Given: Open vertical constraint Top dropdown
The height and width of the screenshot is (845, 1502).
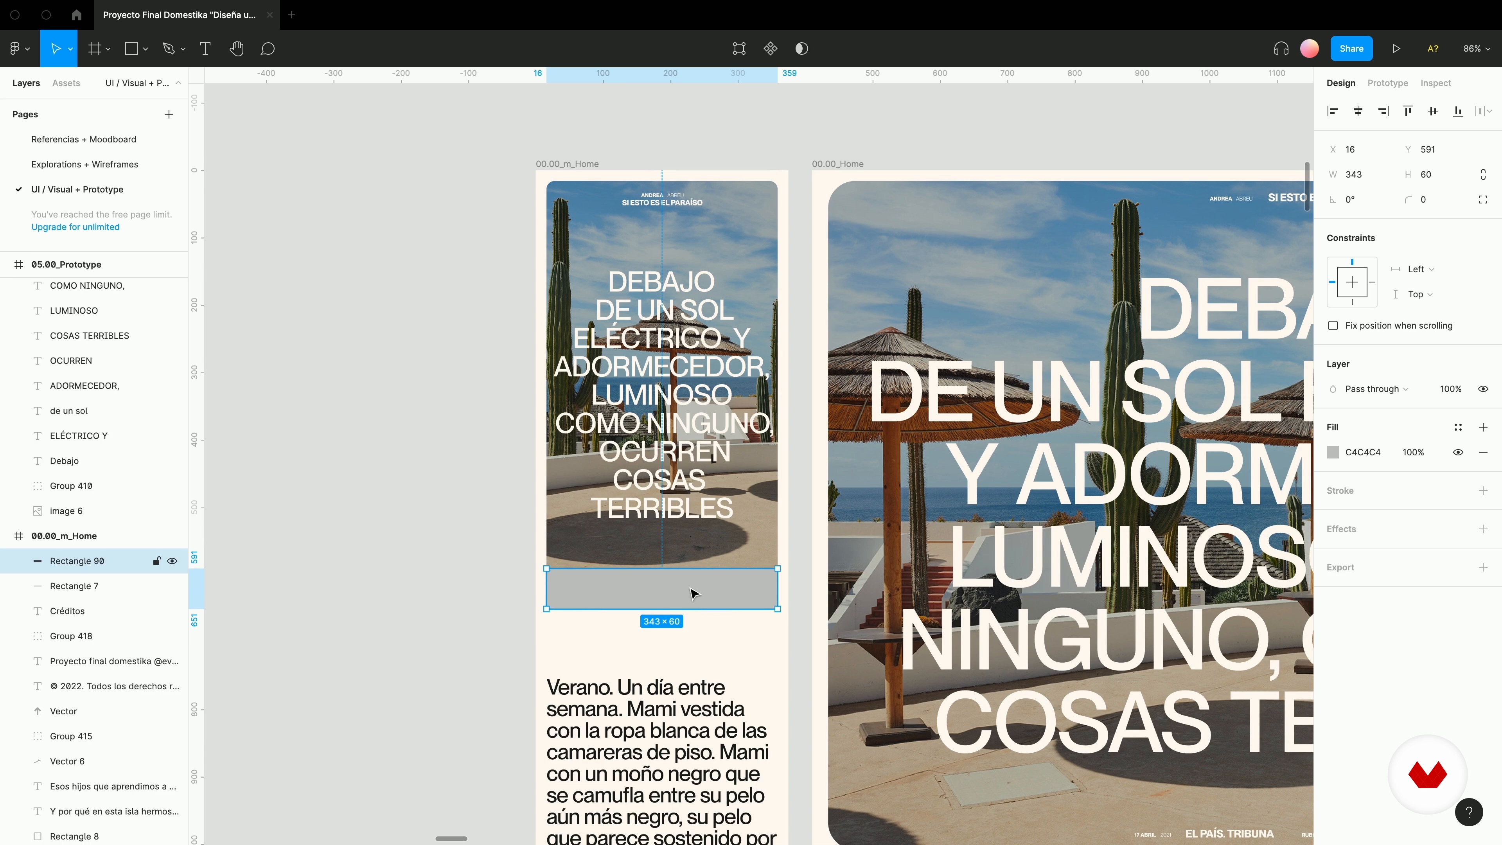Looking at the screenshot, I should click(x=1420, y=294).
